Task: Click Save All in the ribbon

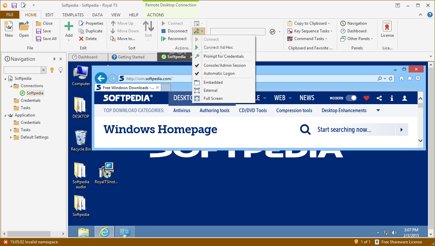Action: click(46, 39)
